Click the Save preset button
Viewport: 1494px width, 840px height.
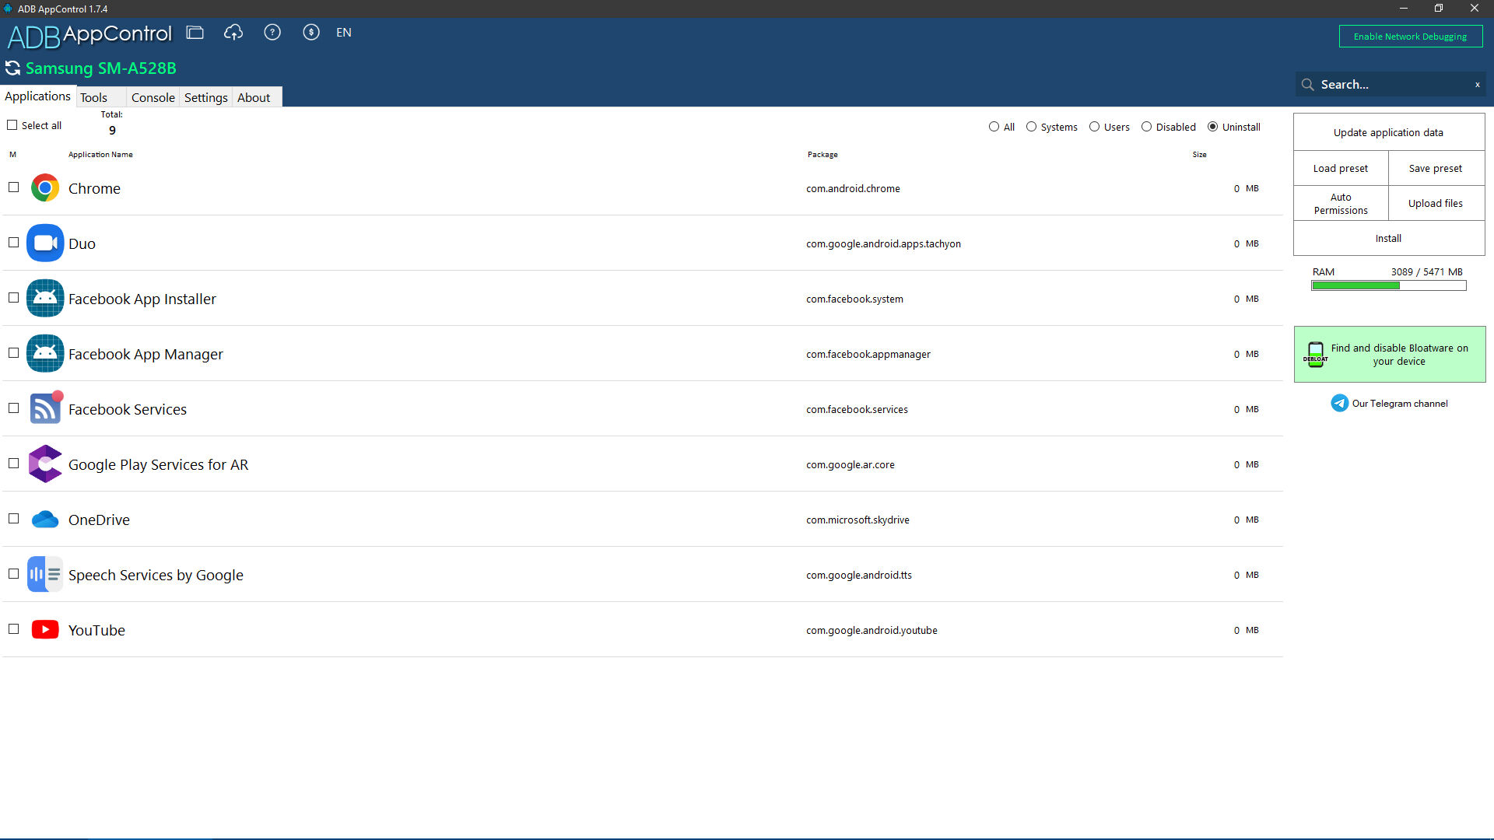[1436, 168]
